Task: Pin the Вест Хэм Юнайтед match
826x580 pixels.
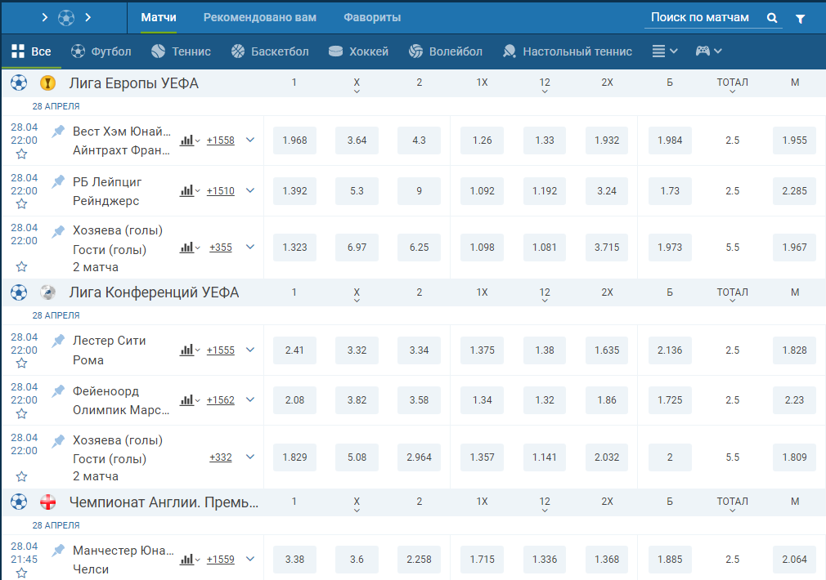Action: coord(58,131)
